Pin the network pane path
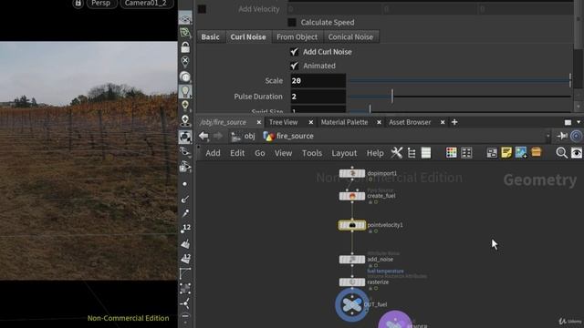The width and height of the screenshot is (584, 328). 562,136
